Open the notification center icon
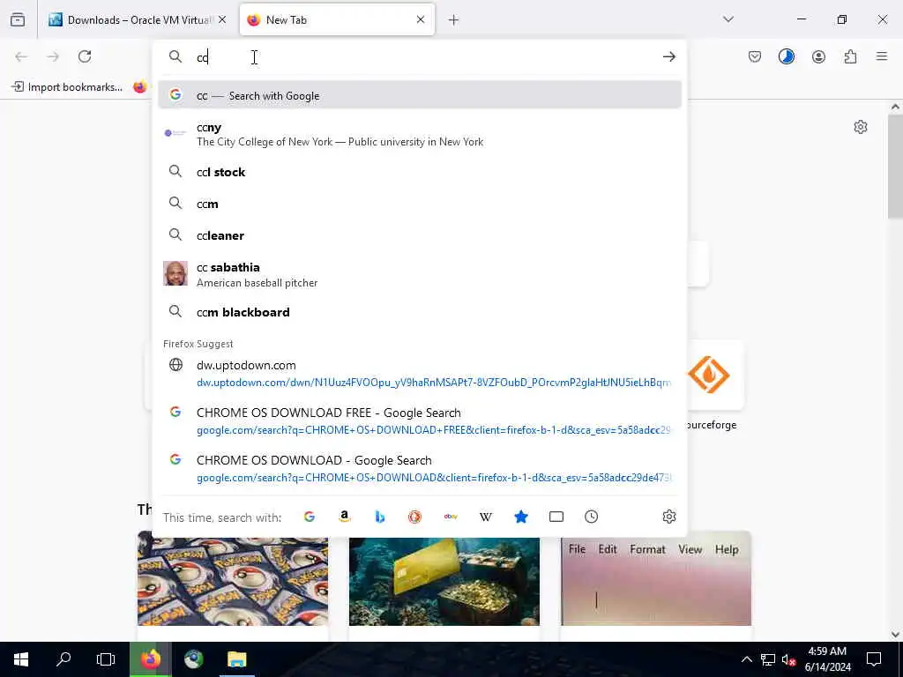The height and width of the screenshot is (677, 903). click(x=874, y=659)
